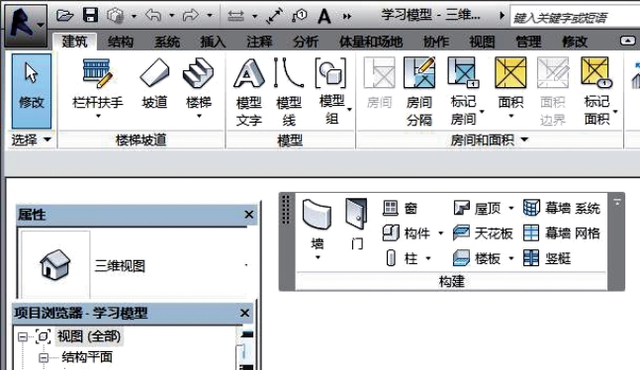Click the 模型组 tool
The image size is (640, 370).
(x=332, y=91)
